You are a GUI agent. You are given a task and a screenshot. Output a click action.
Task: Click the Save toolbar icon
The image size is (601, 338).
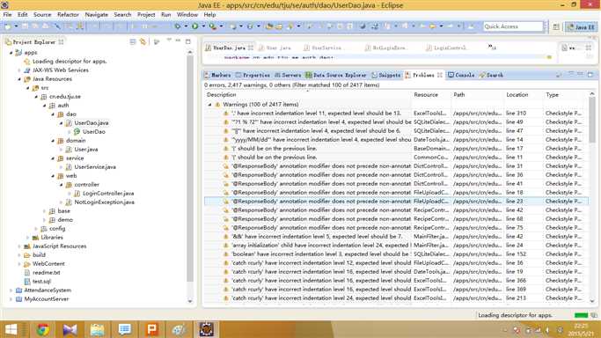click(x=26, y=26)
